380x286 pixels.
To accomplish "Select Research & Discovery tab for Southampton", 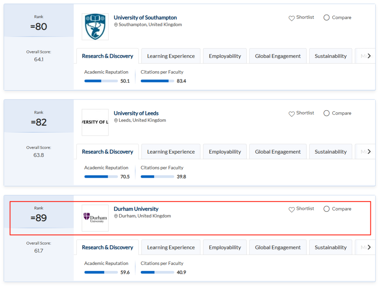I will (x=107, y=56).
